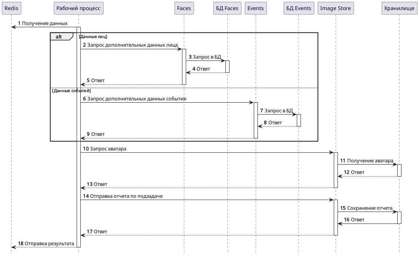419x256 pixels.
Task: Click the Faces participant box
Action: [184, 8]
